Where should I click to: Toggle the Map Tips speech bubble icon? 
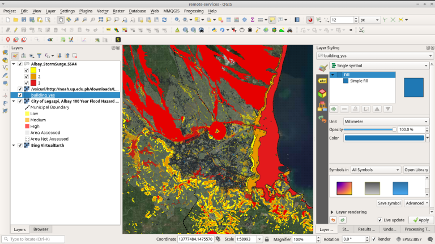[272, 20]
